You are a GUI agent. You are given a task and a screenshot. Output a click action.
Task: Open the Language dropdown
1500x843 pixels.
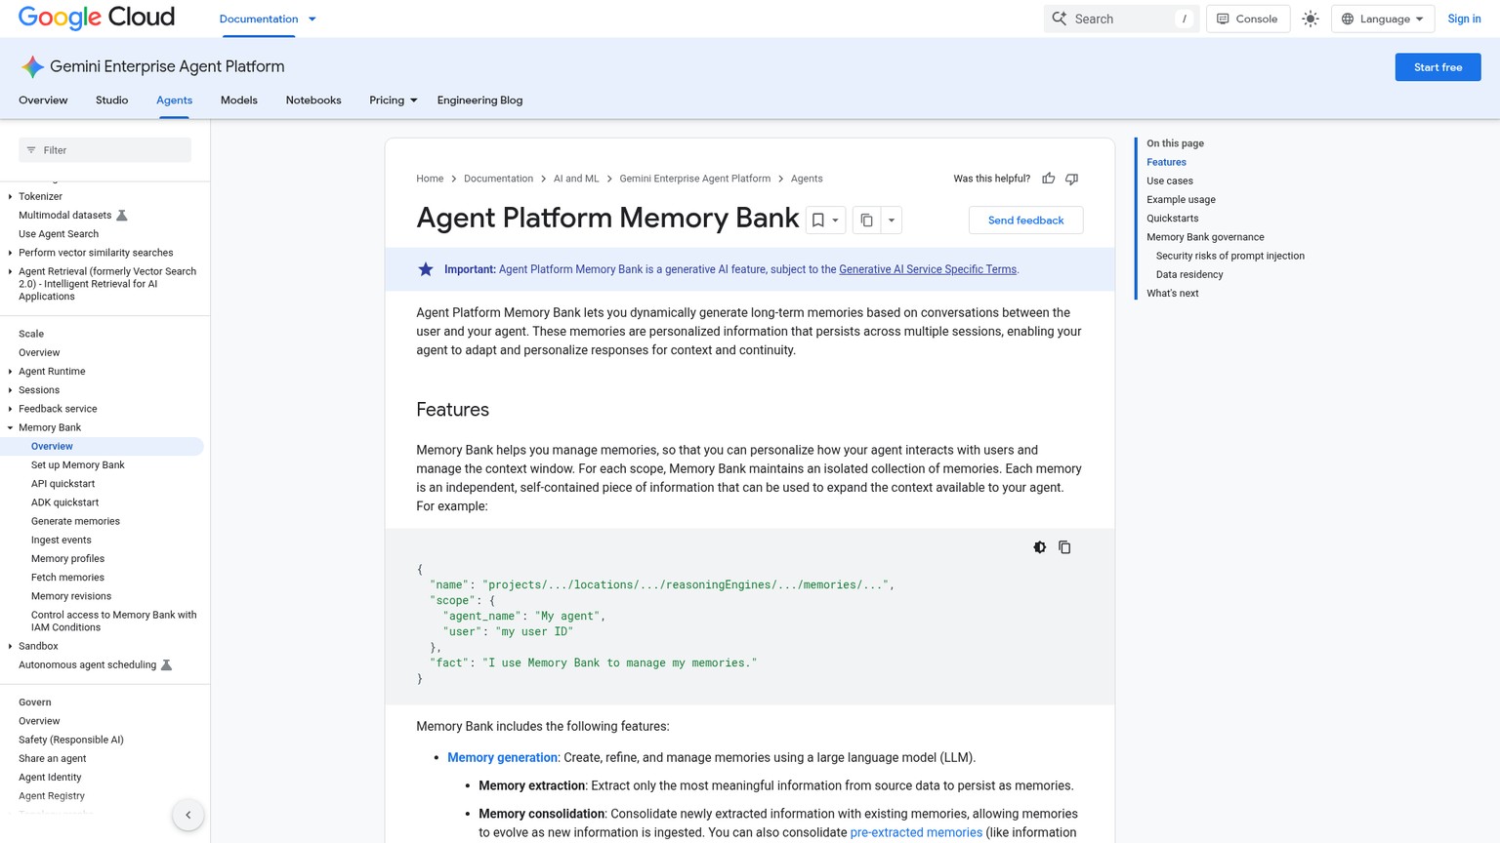1382,19
